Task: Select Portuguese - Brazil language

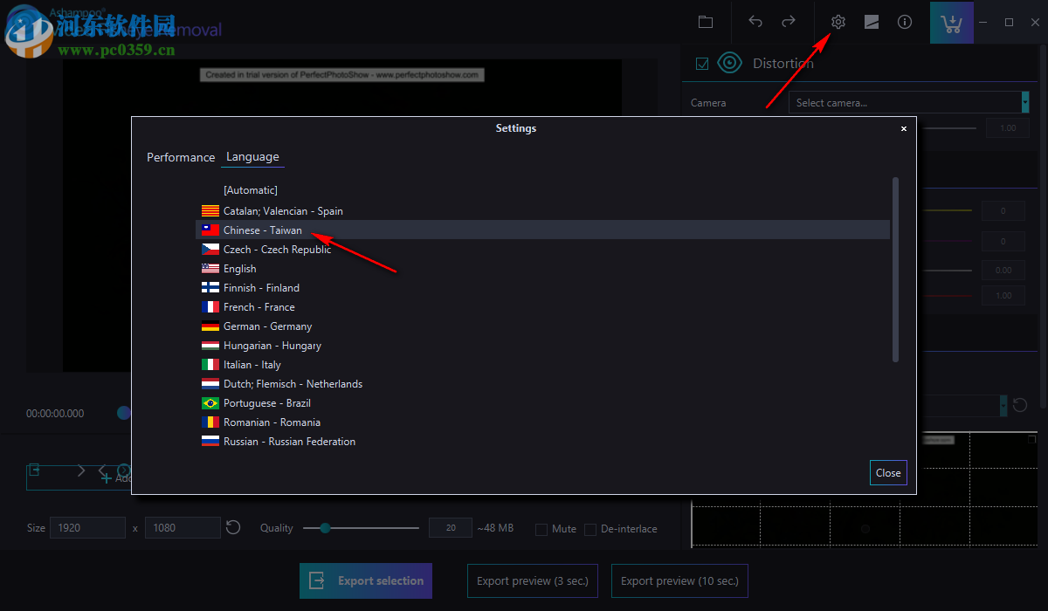Action: (x=542, y=403)
